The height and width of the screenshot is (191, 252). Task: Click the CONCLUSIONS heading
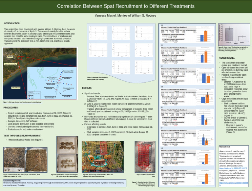(227, 58)
